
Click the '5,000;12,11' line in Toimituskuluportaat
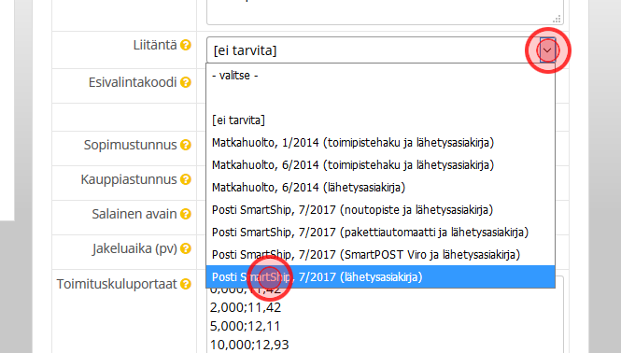click(246, 326)
